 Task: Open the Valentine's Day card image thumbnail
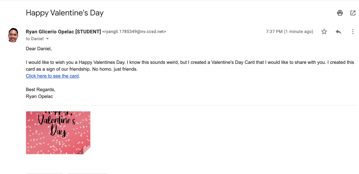[x=58, y=133]
